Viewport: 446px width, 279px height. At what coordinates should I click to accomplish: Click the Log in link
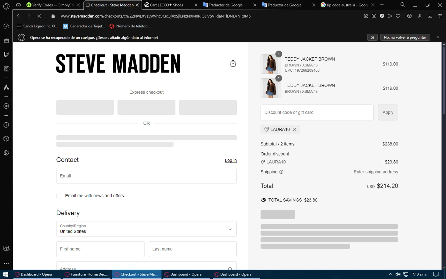pos(231,160)
